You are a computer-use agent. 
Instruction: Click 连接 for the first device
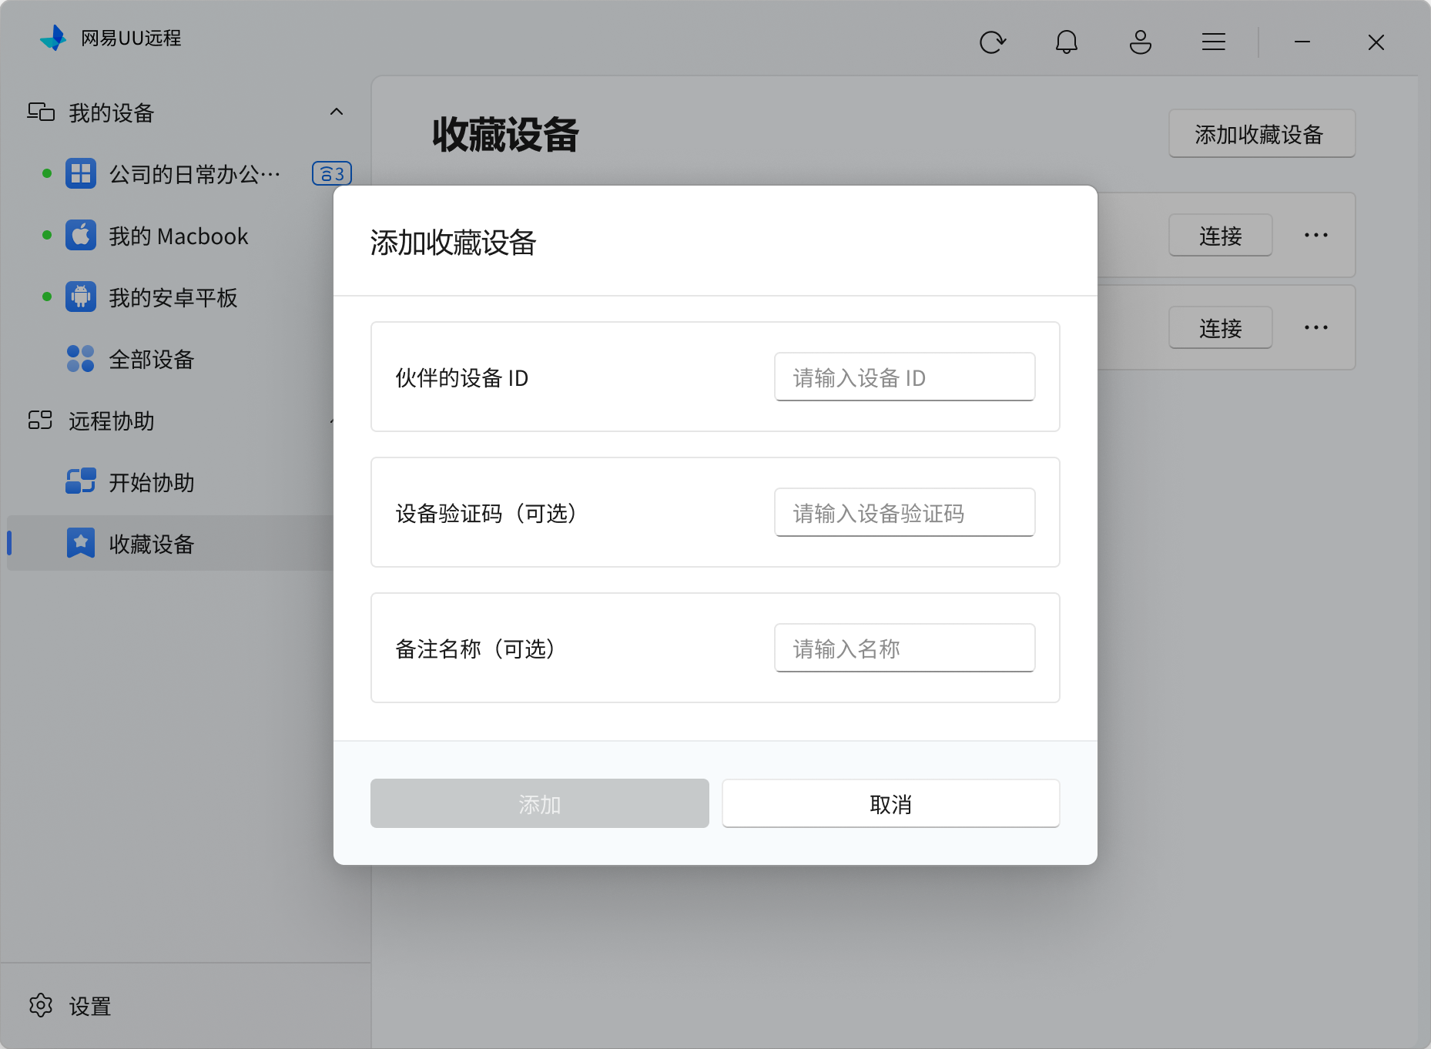pos(1220,235)
